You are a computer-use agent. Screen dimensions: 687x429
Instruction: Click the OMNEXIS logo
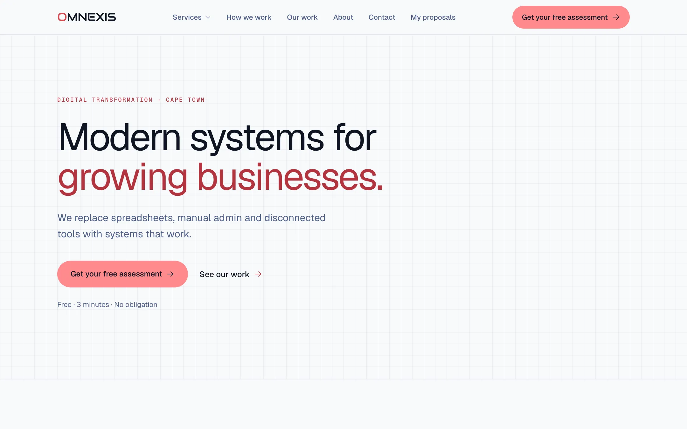tap(87, 17)
